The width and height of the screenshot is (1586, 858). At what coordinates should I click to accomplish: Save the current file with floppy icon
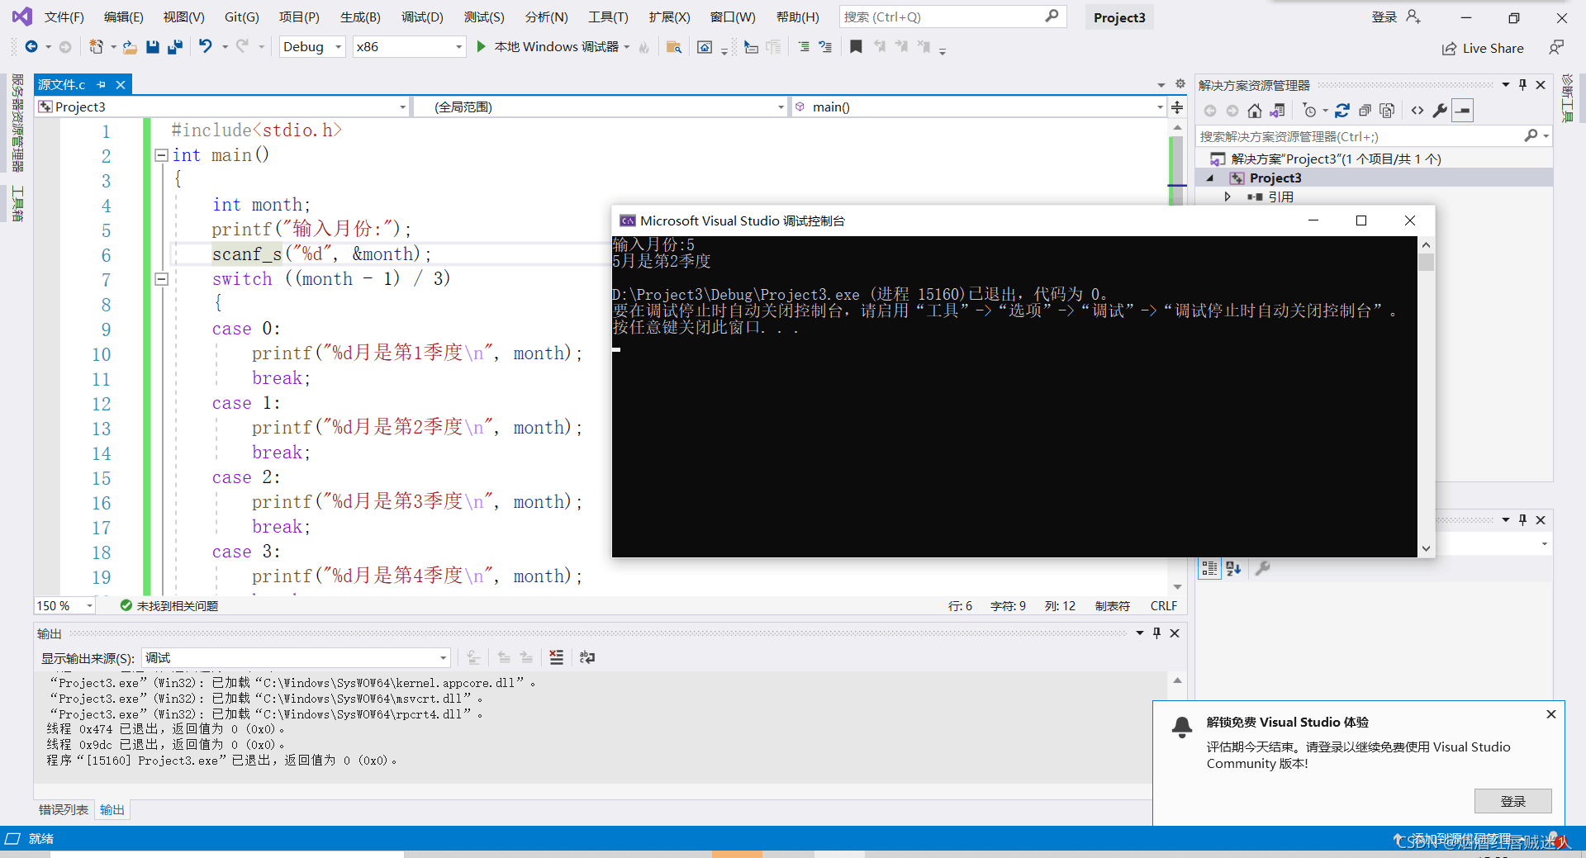pyautogui.click(x=152, y=47)
